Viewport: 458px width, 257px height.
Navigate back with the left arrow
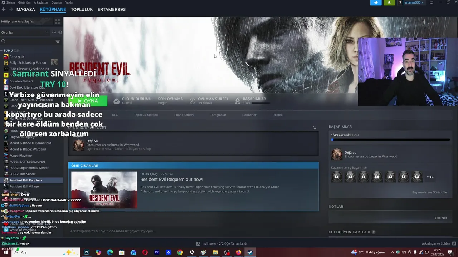[x=4, y=9]
